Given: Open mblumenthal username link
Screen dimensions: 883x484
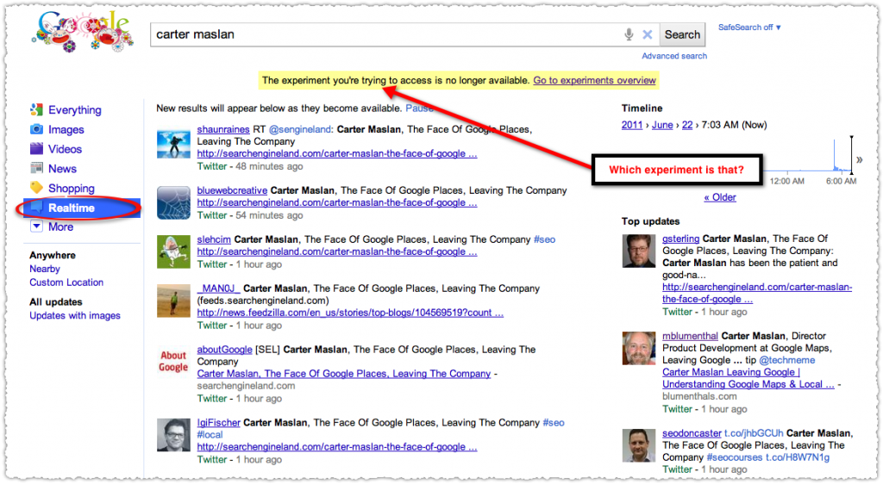Looking at the screenshot, I should point(690,336).
